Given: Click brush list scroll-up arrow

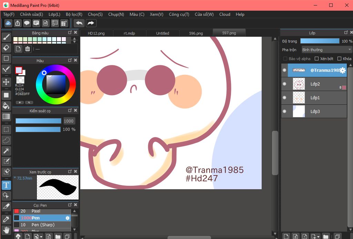Looking at the screenshot, I should (74, 211).
